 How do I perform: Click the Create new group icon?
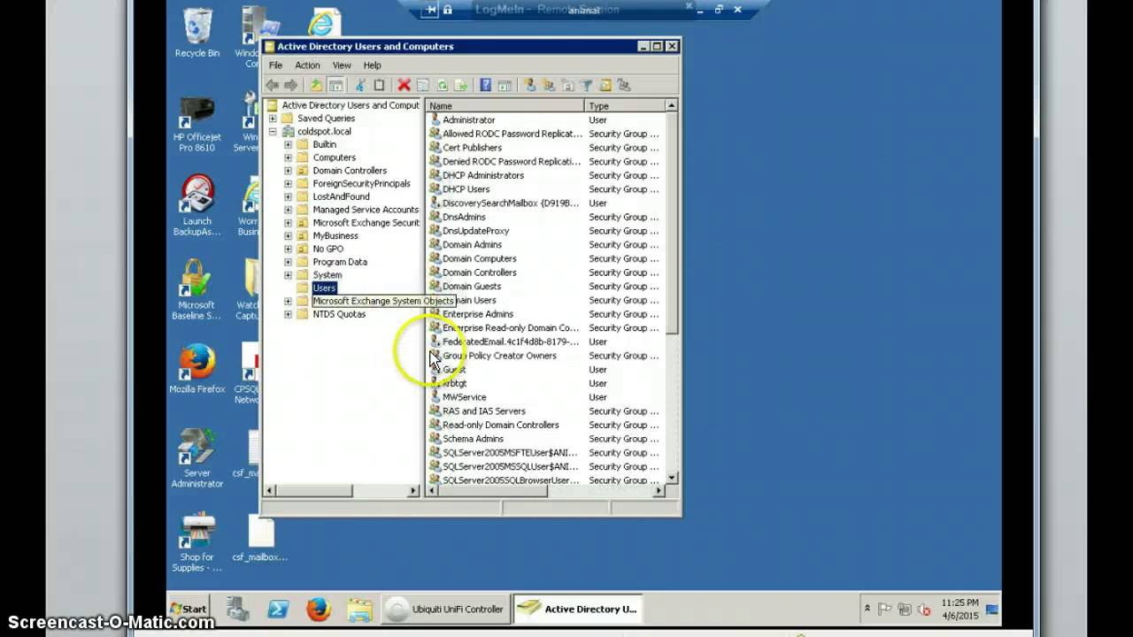coord(548,85)
